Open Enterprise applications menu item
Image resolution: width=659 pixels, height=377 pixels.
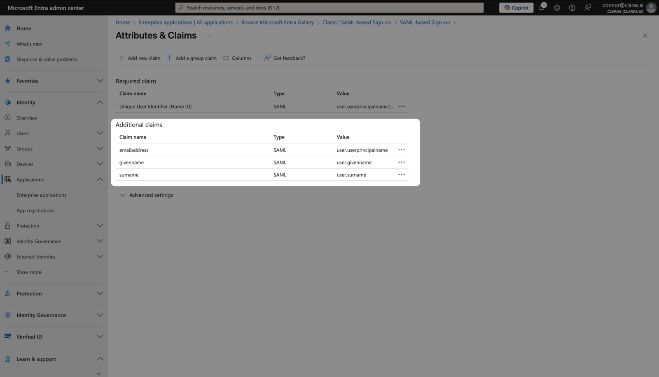point(41,195)
